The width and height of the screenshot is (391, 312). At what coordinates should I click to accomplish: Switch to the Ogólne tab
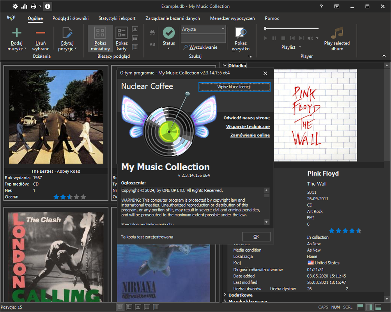35,18
